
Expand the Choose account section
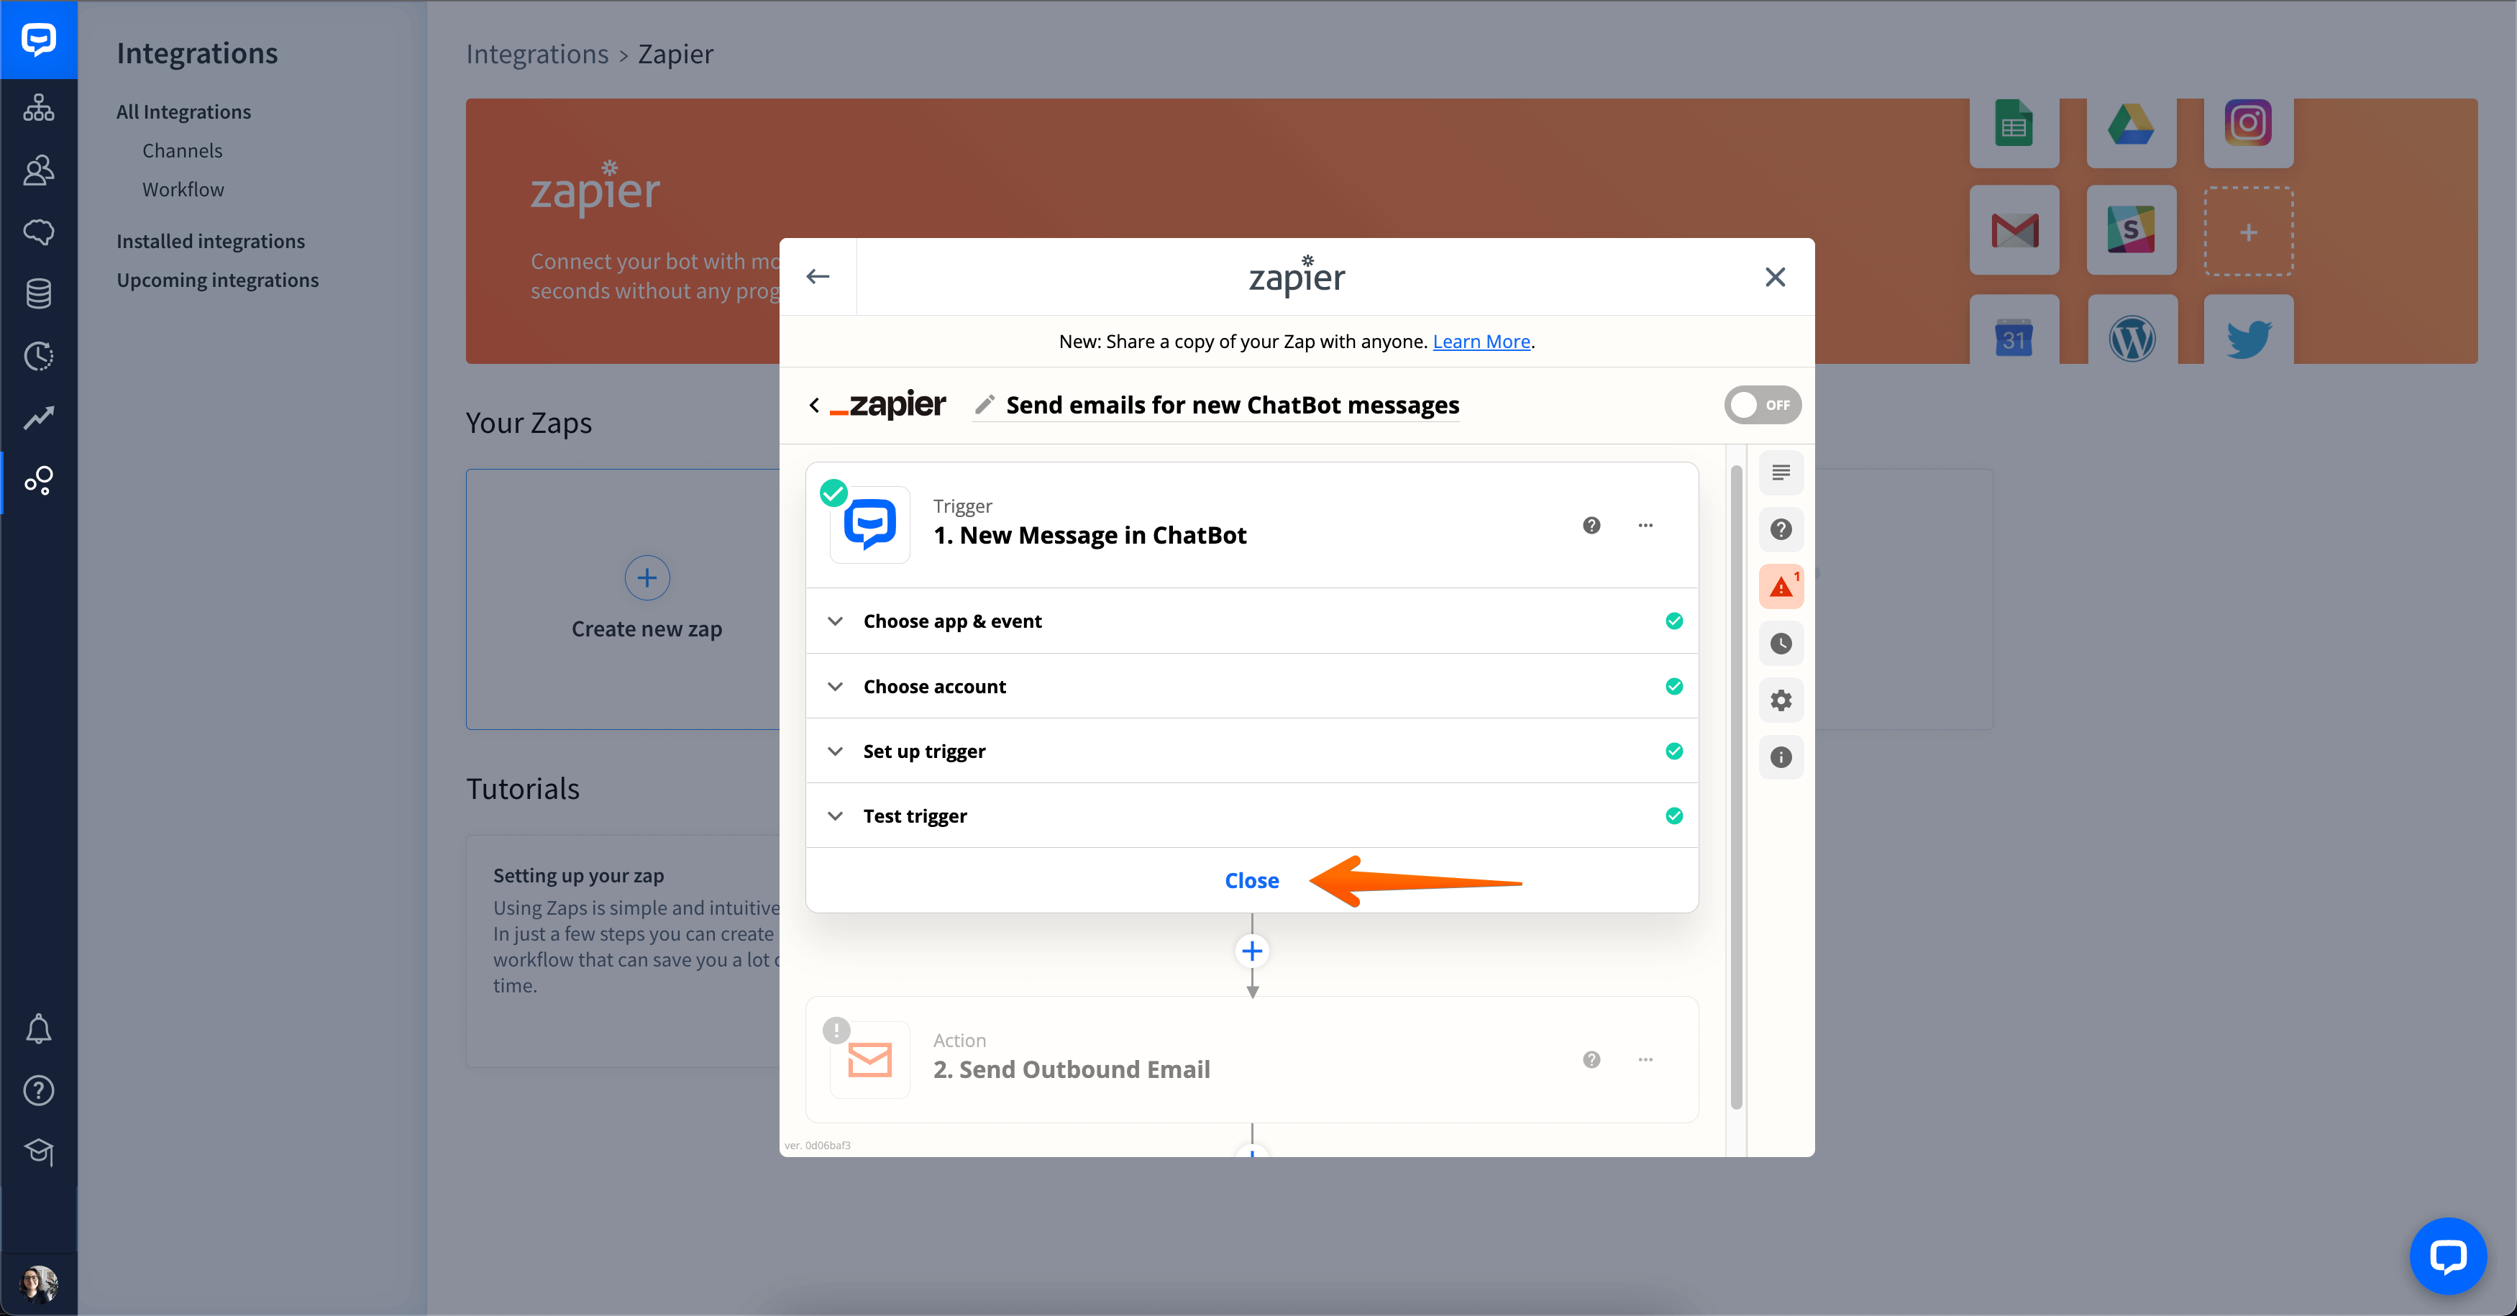coord(1251,687)
